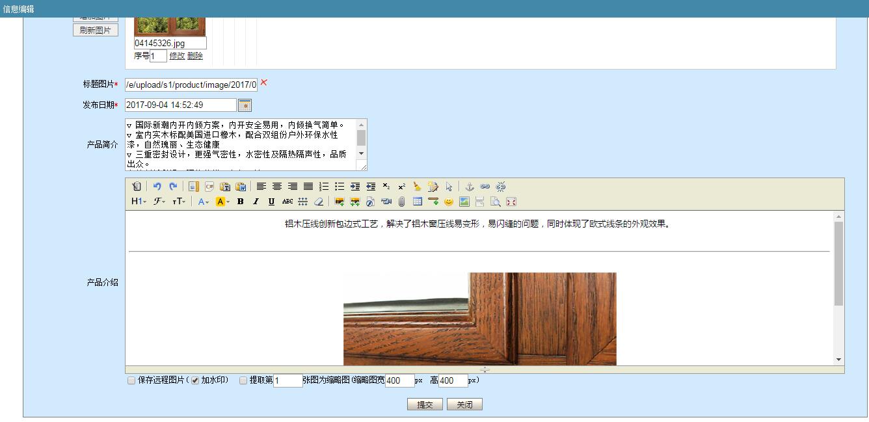
Task: Enable the 保存远程图片 checkbox
Action: point(131,380)
